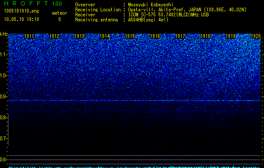Image resolution: width=264 pixels, height=168 pixels.
Task: Click the 0.6 kHz axis label
Action: tap(3, 160)
